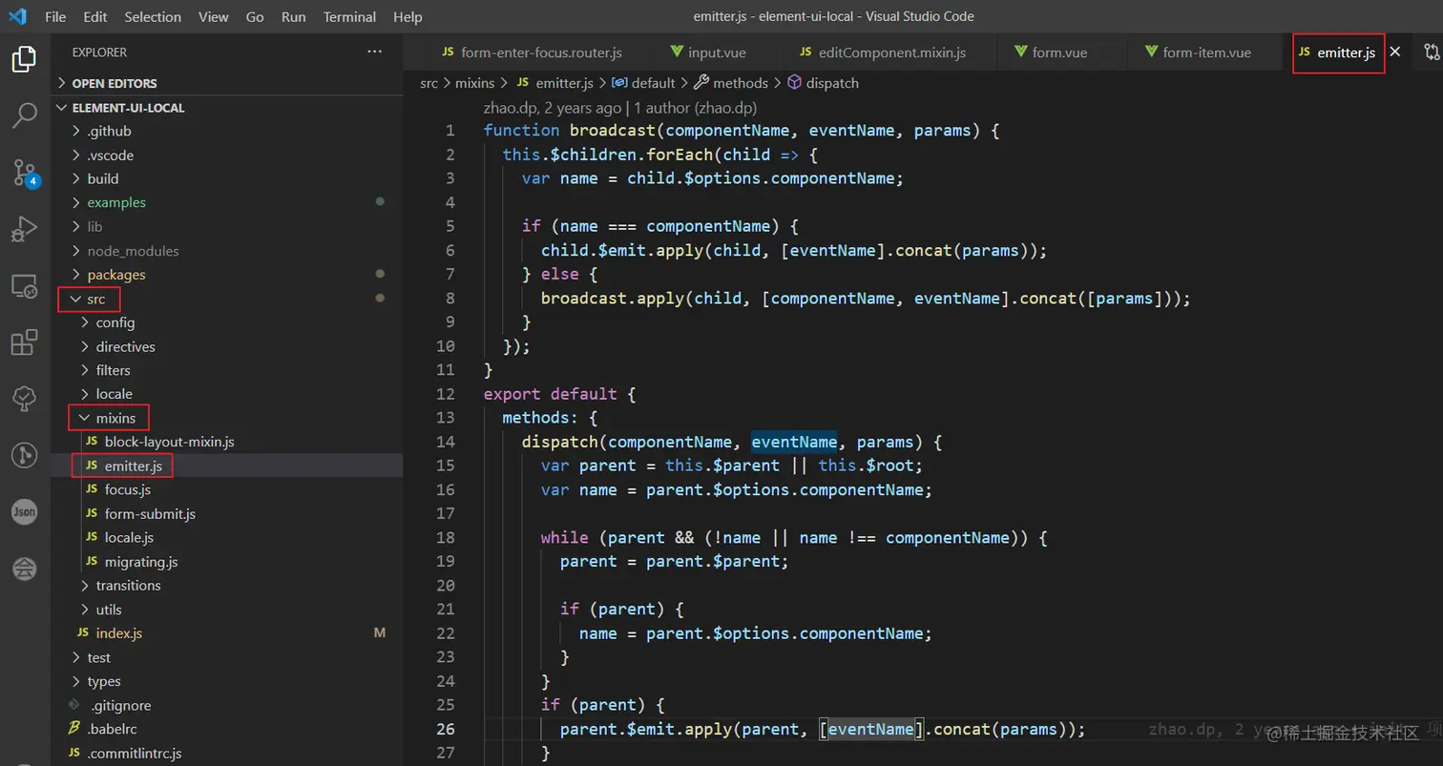Image resolution: width=1443 pixels, height=766 pixels.
Task: Collapse the mixins folder
Action: tap(227, 418)
